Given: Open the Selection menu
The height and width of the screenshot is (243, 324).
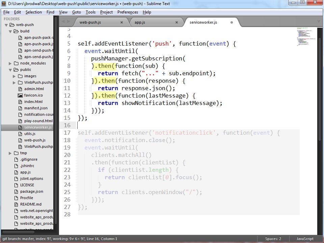Looking at the screenshot, I should pos(34,12).
